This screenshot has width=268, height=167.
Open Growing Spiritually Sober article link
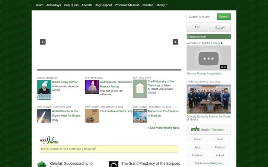(x=208, y=118)
